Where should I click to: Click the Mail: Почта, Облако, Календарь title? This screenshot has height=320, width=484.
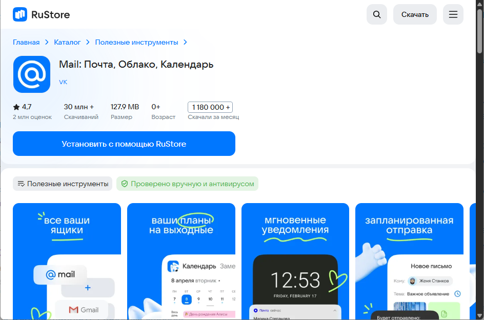(136, 64)
